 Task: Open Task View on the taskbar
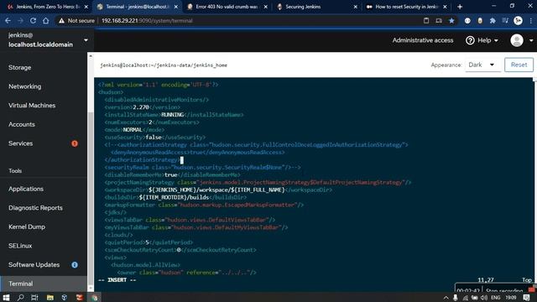click(34, 297)
